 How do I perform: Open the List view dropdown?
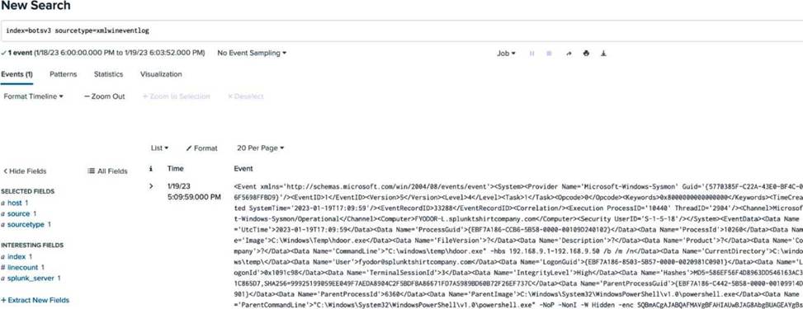(x=160, y=147)
